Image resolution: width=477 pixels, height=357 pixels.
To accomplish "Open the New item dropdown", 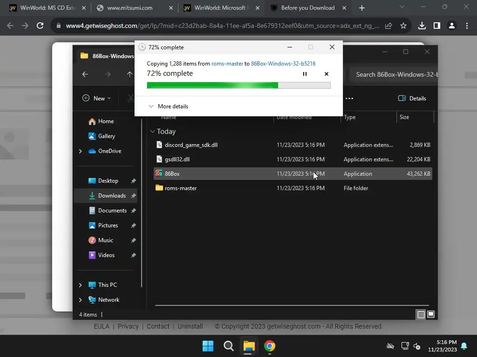I will click(97, 99).
